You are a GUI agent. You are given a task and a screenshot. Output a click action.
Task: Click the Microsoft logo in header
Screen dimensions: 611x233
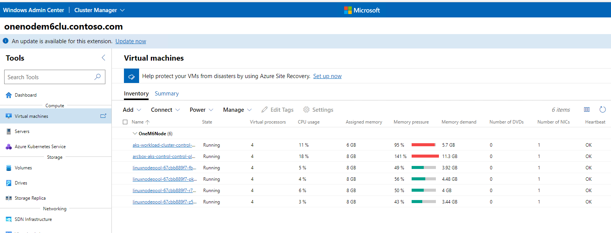point(348,10)
